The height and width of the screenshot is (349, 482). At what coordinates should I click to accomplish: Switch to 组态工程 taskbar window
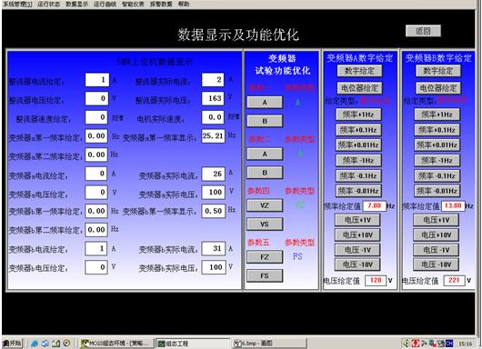coord(193,344)
